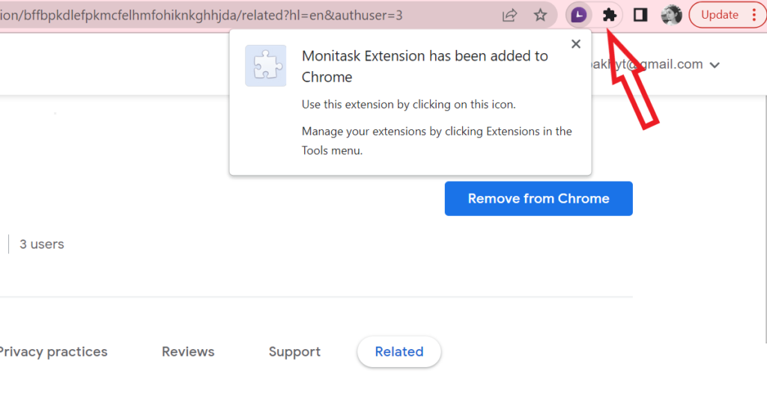Click the Remove from Chrome button
Screen dimensions: 767x394
539,198
